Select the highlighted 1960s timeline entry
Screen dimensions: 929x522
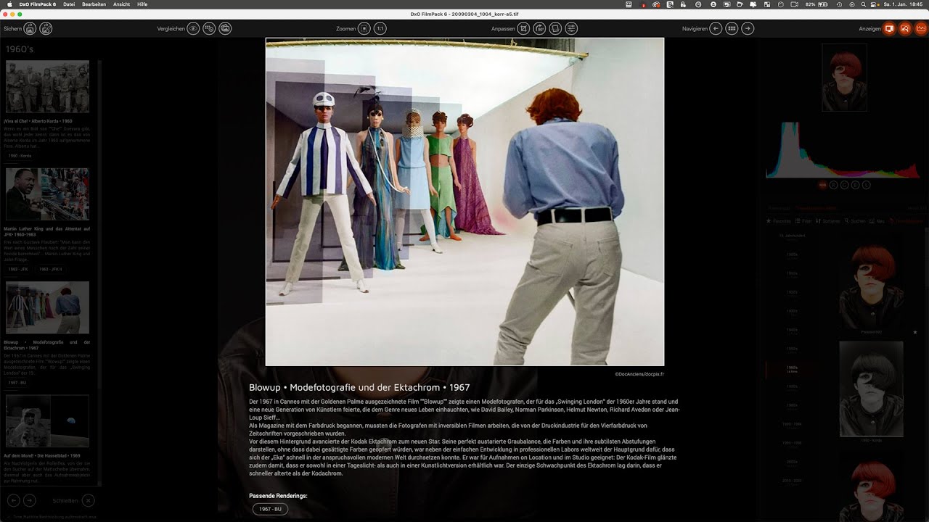(792, 369)
